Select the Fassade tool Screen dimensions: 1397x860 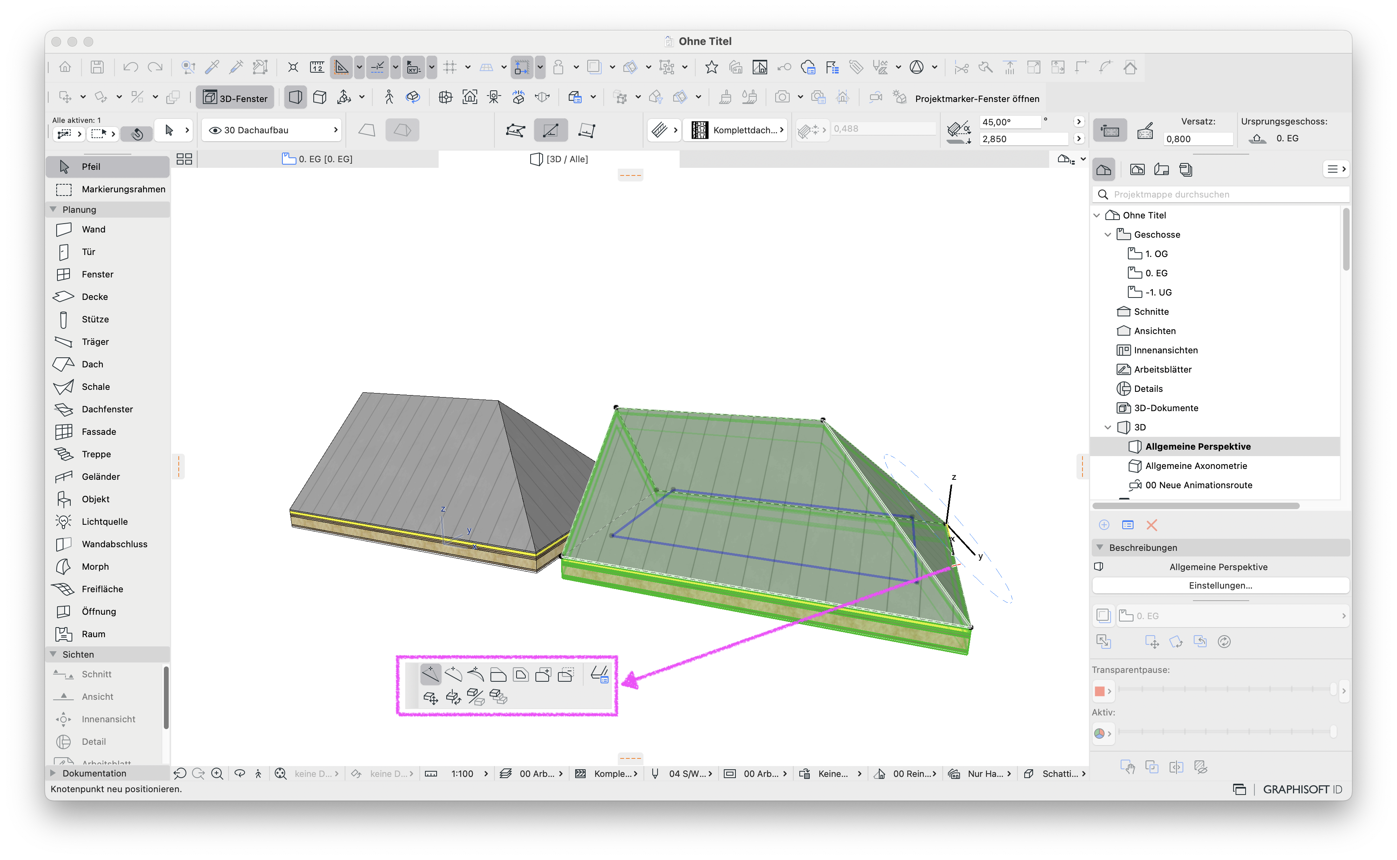pos(107,432)
